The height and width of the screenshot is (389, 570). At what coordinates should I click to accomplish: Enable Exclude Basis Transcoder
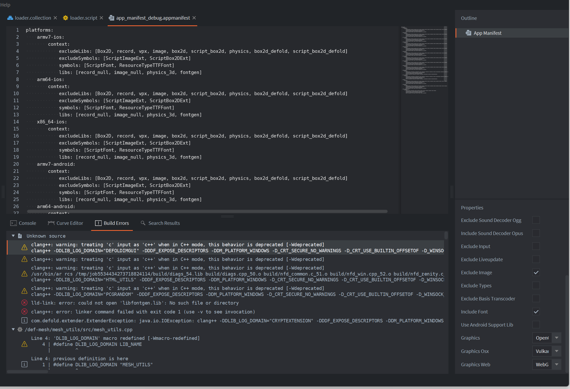click(x=536, y=299)
